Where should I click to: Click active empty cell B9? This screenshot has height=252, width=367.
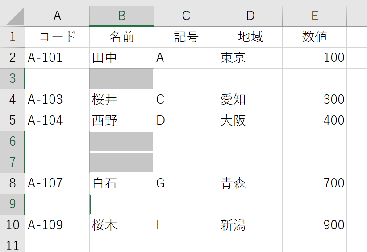pos(122,204)
